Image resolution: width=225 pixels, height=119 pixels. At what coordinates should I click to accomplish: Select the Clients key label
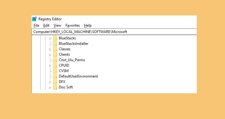click(64, 55)
